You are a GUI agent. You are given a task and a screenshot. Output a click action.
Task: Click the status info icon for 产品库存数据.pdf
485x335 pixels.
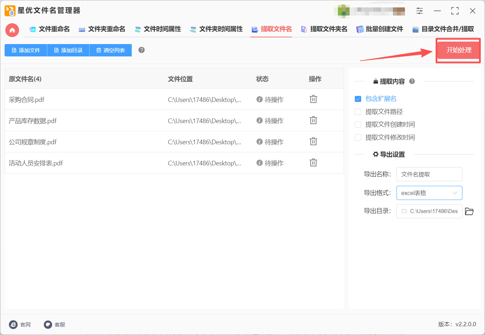[x=260, y=121]
